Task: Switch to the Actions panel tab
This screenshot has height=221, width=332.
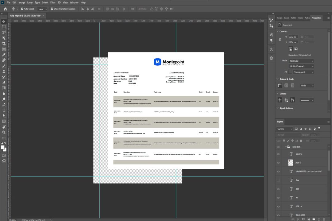Action: [307, 18]
